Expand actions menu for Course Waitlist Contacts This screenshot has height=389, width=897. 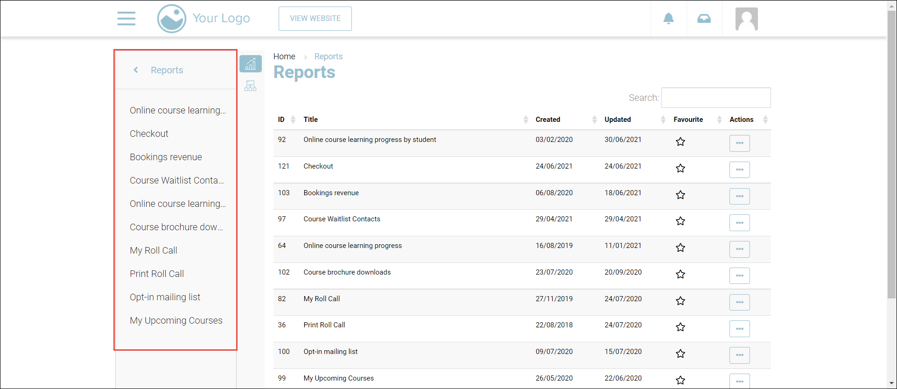(739, 223)
